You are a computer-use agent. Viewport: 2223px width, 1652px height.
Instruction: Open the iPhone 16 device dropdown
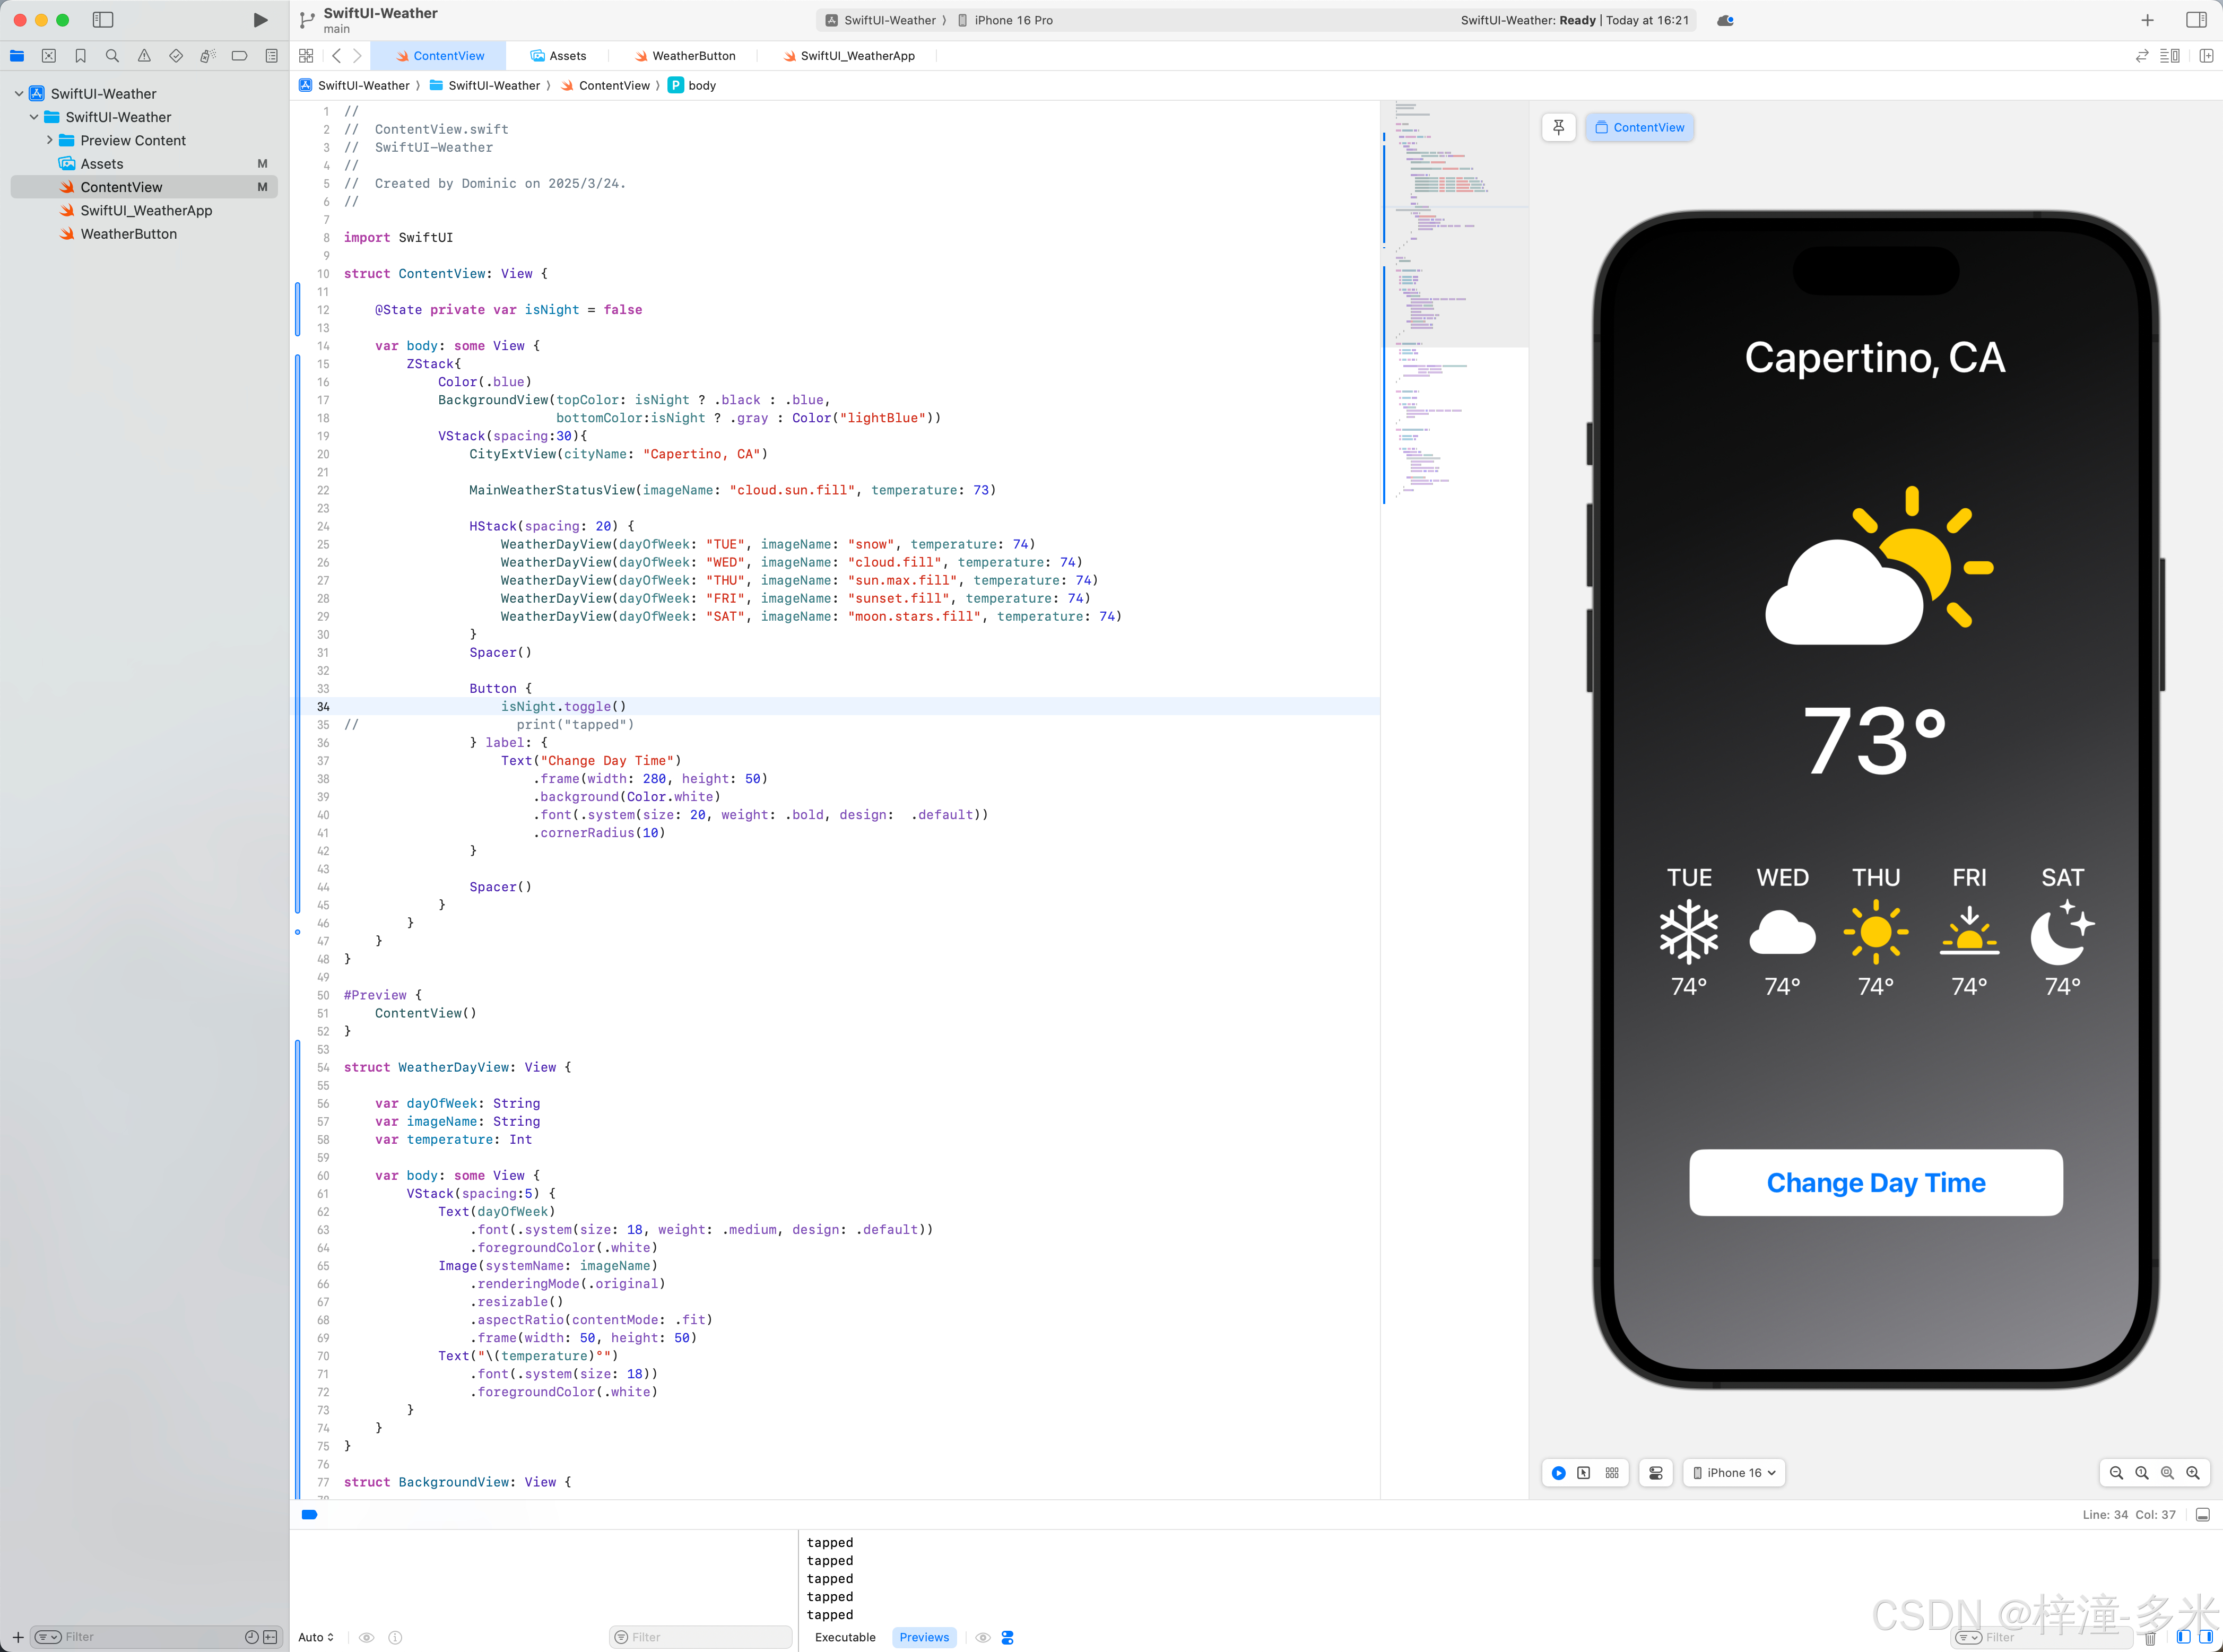1735,1473
